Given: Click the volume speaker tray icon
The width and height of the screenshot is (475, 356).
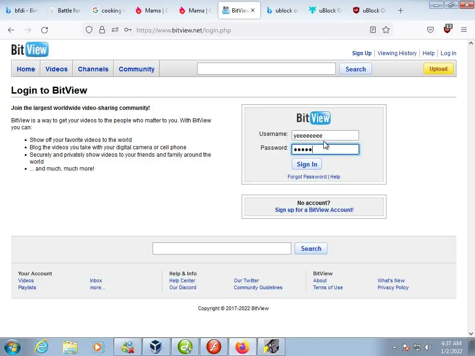Looking at the screenshot, I should [x=428, y=347].
